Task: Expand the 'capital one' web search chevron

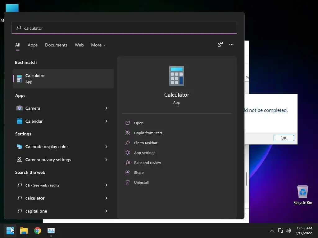Action: tap(106, 211)
